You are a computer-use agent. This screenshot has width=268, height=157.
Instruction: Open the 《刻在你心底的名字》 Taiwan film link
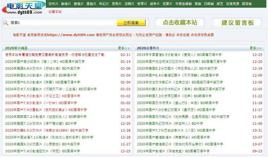click(49, 137)
